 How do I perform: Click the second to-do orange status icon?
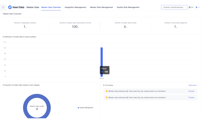[x=107, y=97]
